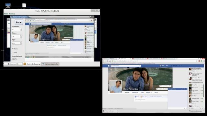Select the Gris radio button
This screenshot has width=207, height=116.
13,53
